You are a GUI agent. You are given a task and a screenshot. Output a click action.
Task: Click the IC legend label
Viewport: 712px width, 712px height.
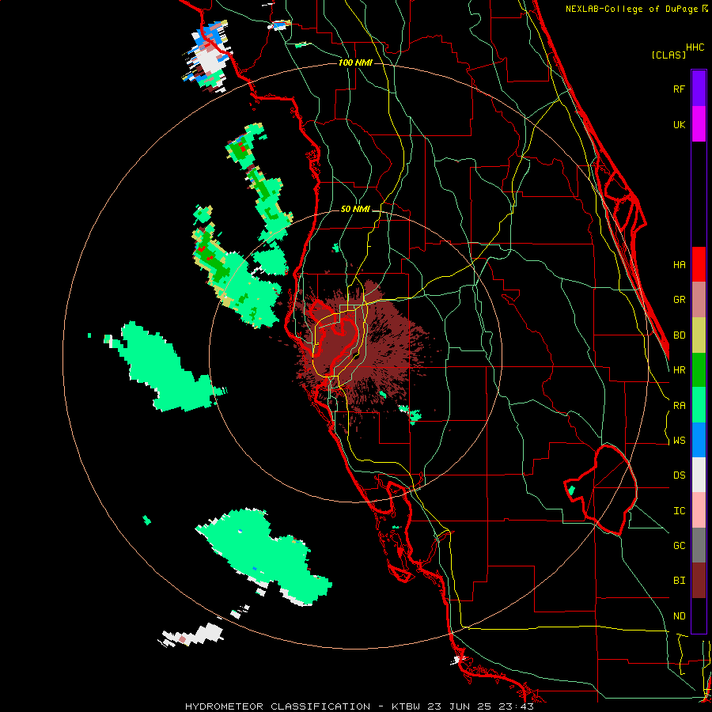(x=679, y=510)
